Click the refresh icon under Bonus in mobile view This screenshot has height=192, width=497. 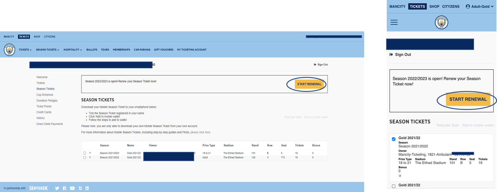pos(400,176)
